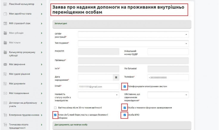Click the folder icon next to Моя субсидія
Screen dimensions: 219x130
click(x=5, y=33)
